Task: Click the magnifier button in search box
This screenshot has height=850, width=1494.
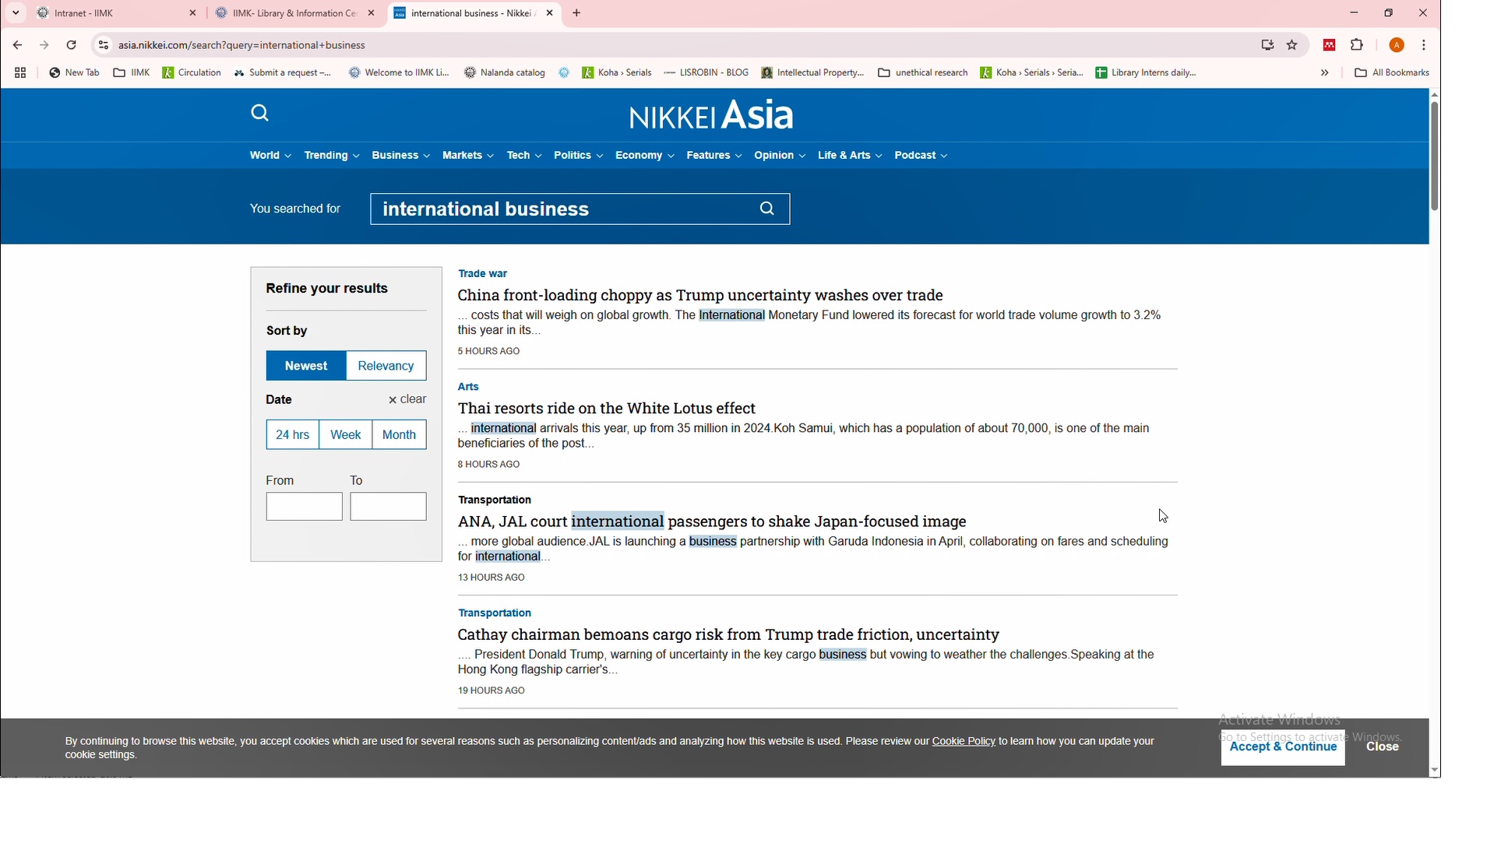Action: (767, 210)
